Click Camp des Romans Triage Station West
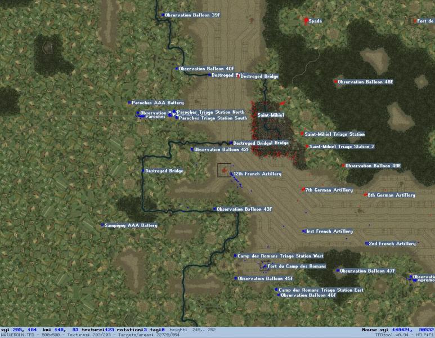Image resolution: width=435 pixels, height=338 pixels. tap(280, 256)
